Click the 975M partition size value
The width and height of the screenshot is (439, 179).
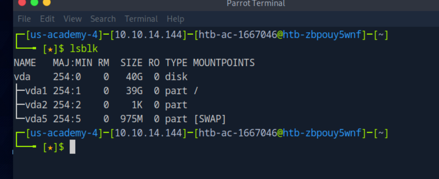tap(131, 119)
